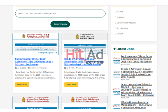The height and width of the screenshot is (112, 168).
Task: Click the School tag under Grade 6 post
Action: [80, 68]
